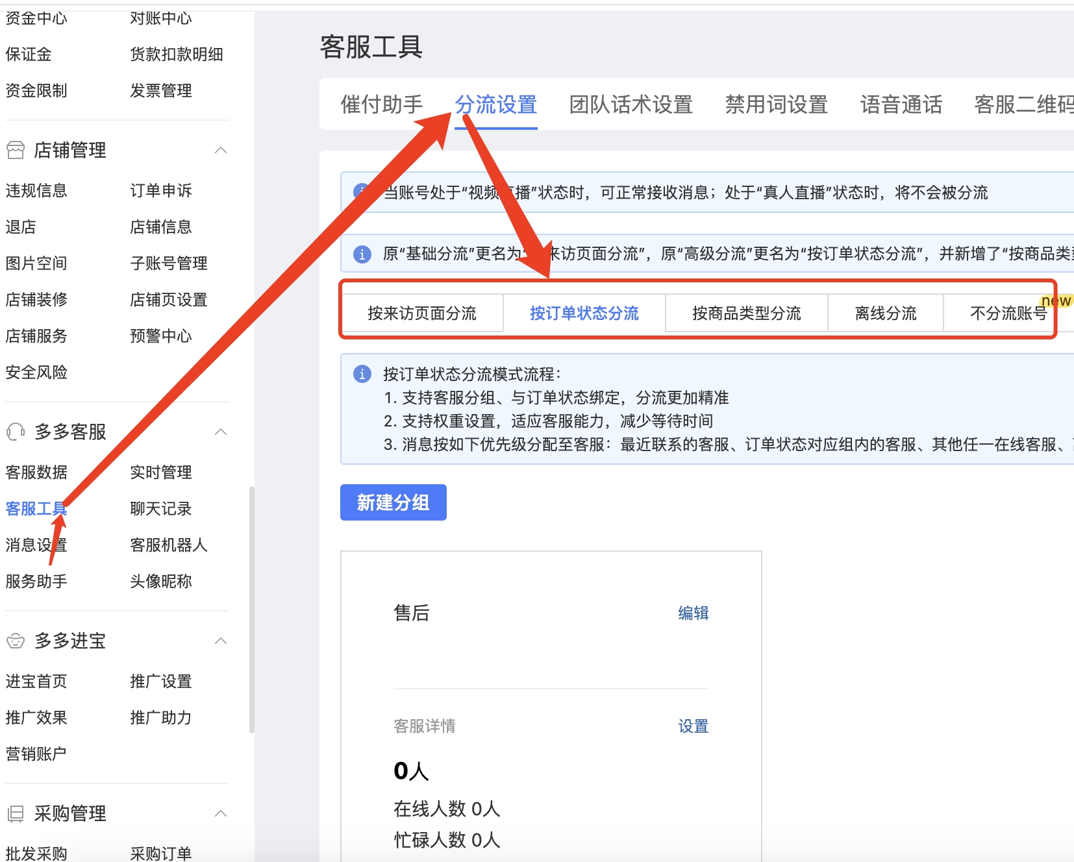The width and height of the screenshot is (1074, 862).
Task: Open 保证金 in the sidebar
Action: pos(29,55)
